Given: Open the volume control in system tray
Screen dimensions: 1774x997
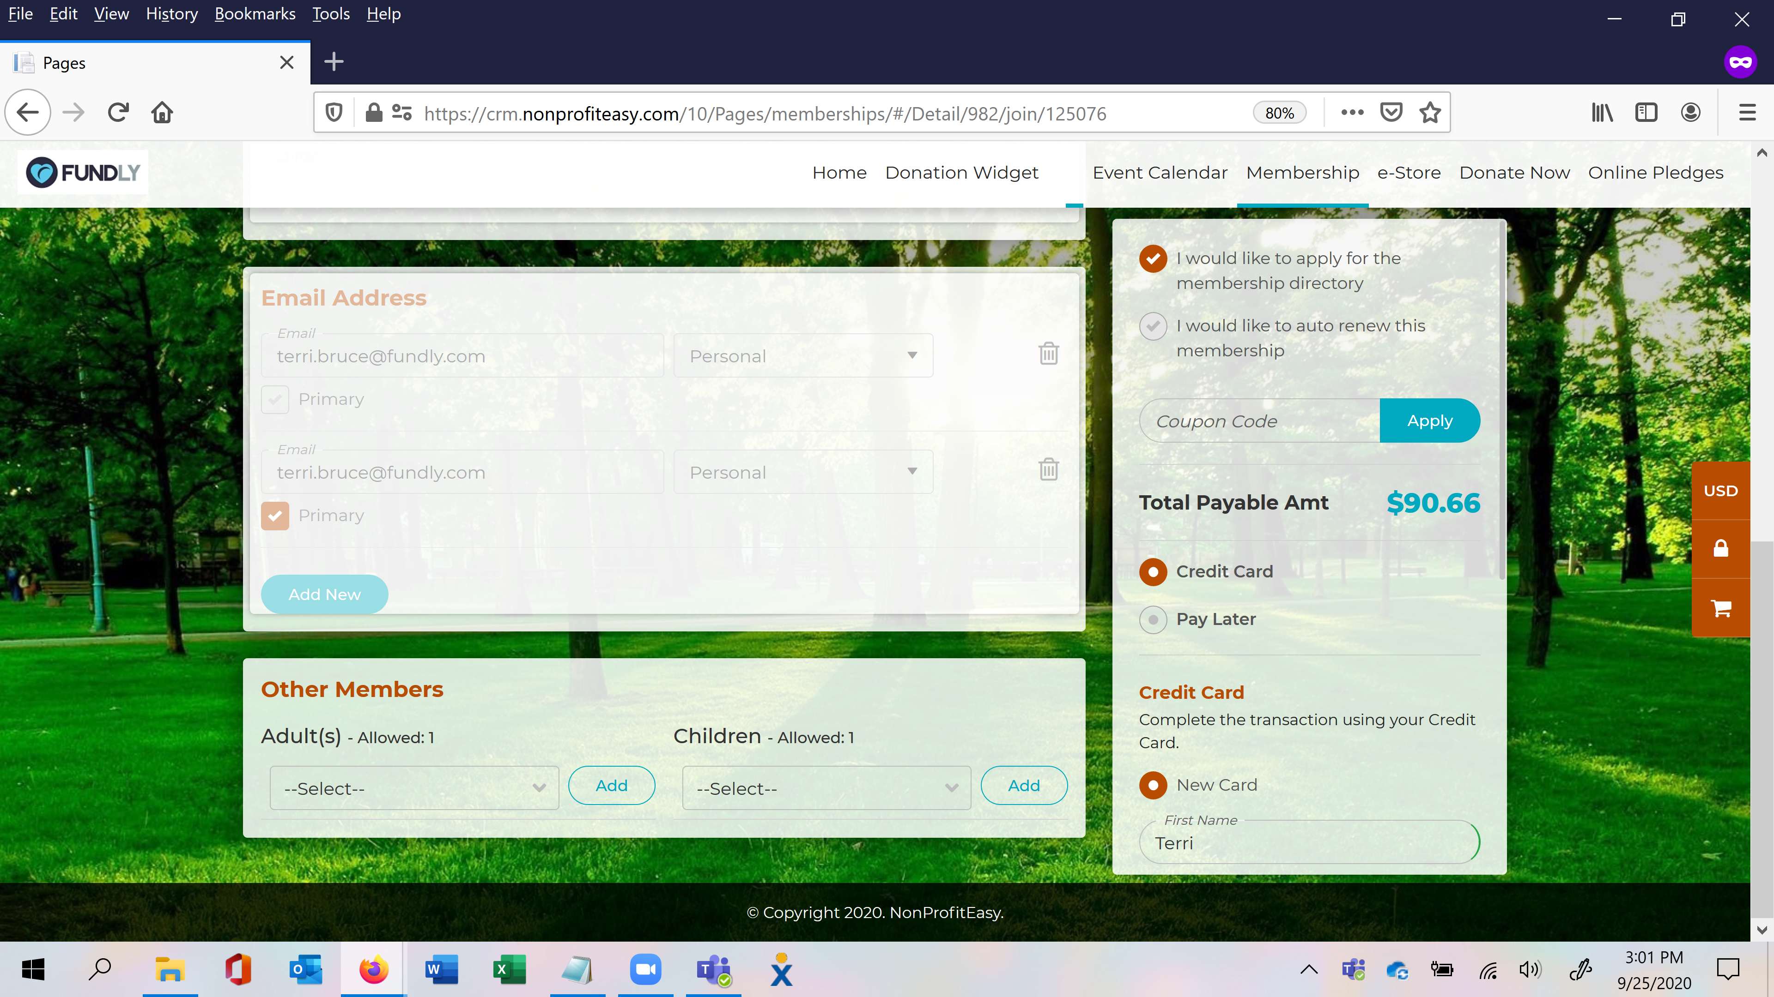Looking at the screenshot, I should point(1530,970).
